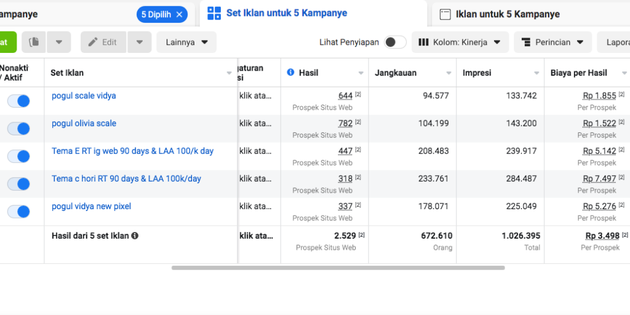Click the horizontal table scrollbar
The height and width of the screenshot is (315, 630).
point(338,268)
